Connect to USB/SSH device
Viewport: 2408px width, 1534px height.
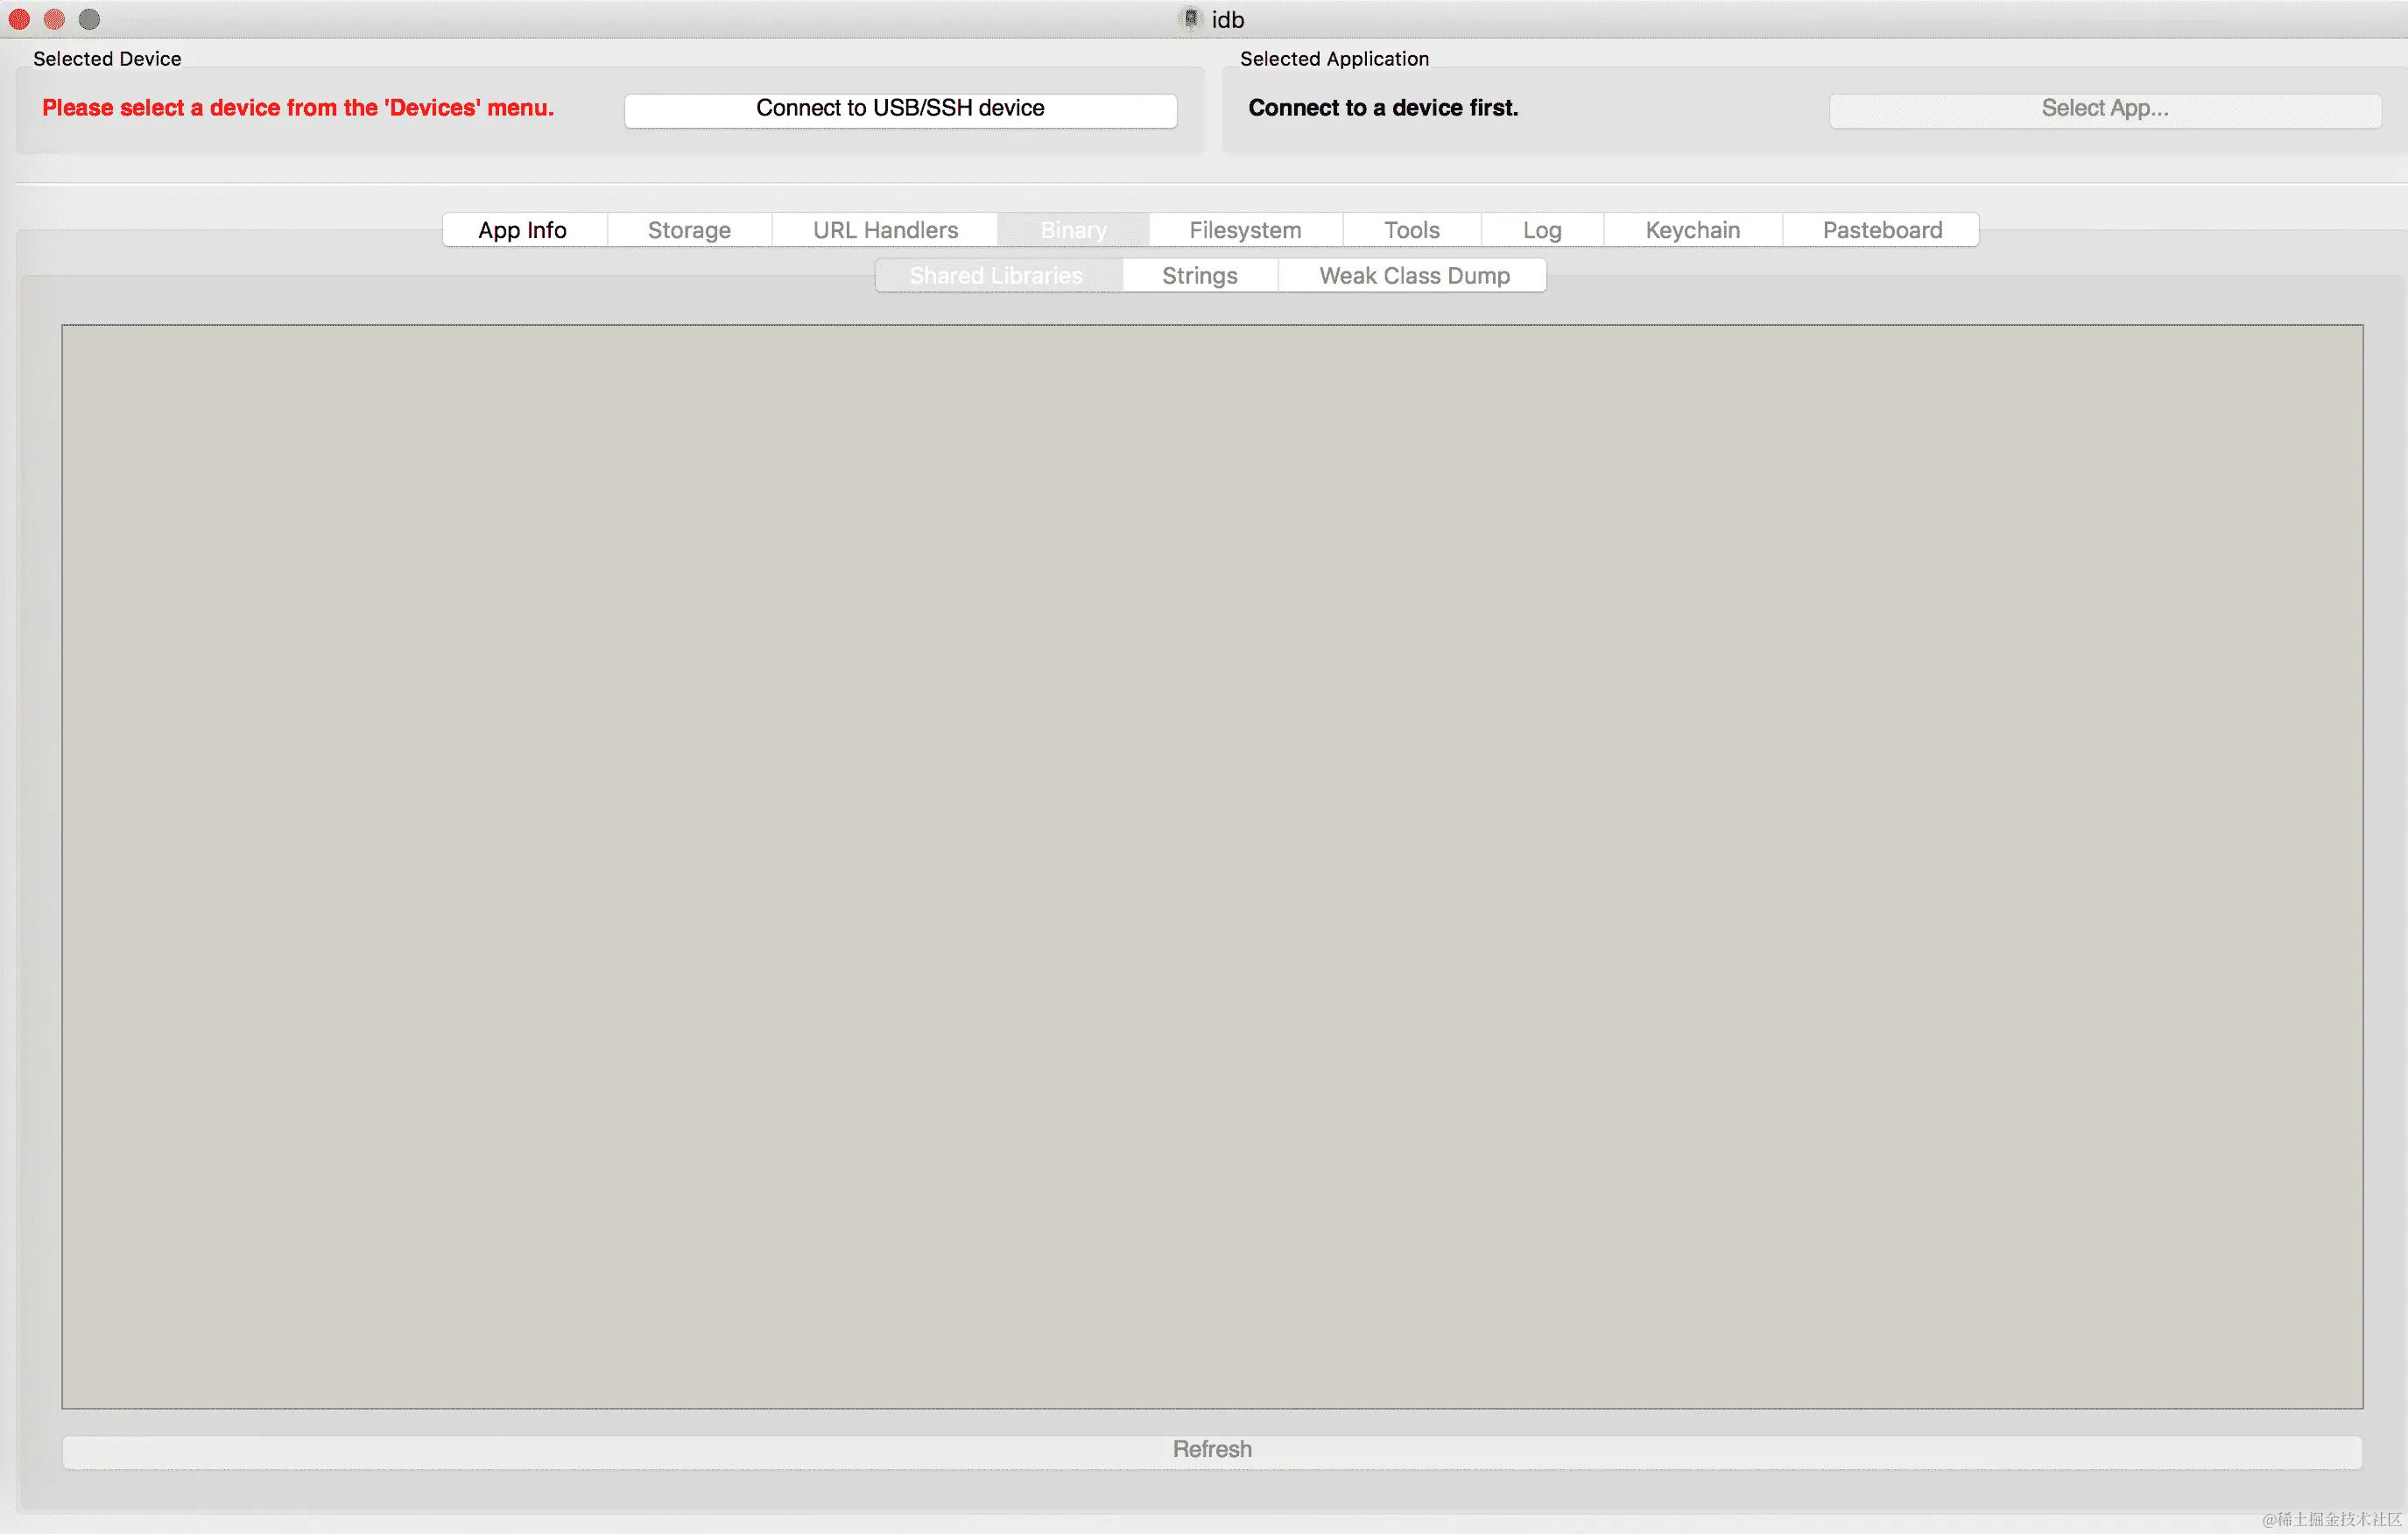click(900, 109)
